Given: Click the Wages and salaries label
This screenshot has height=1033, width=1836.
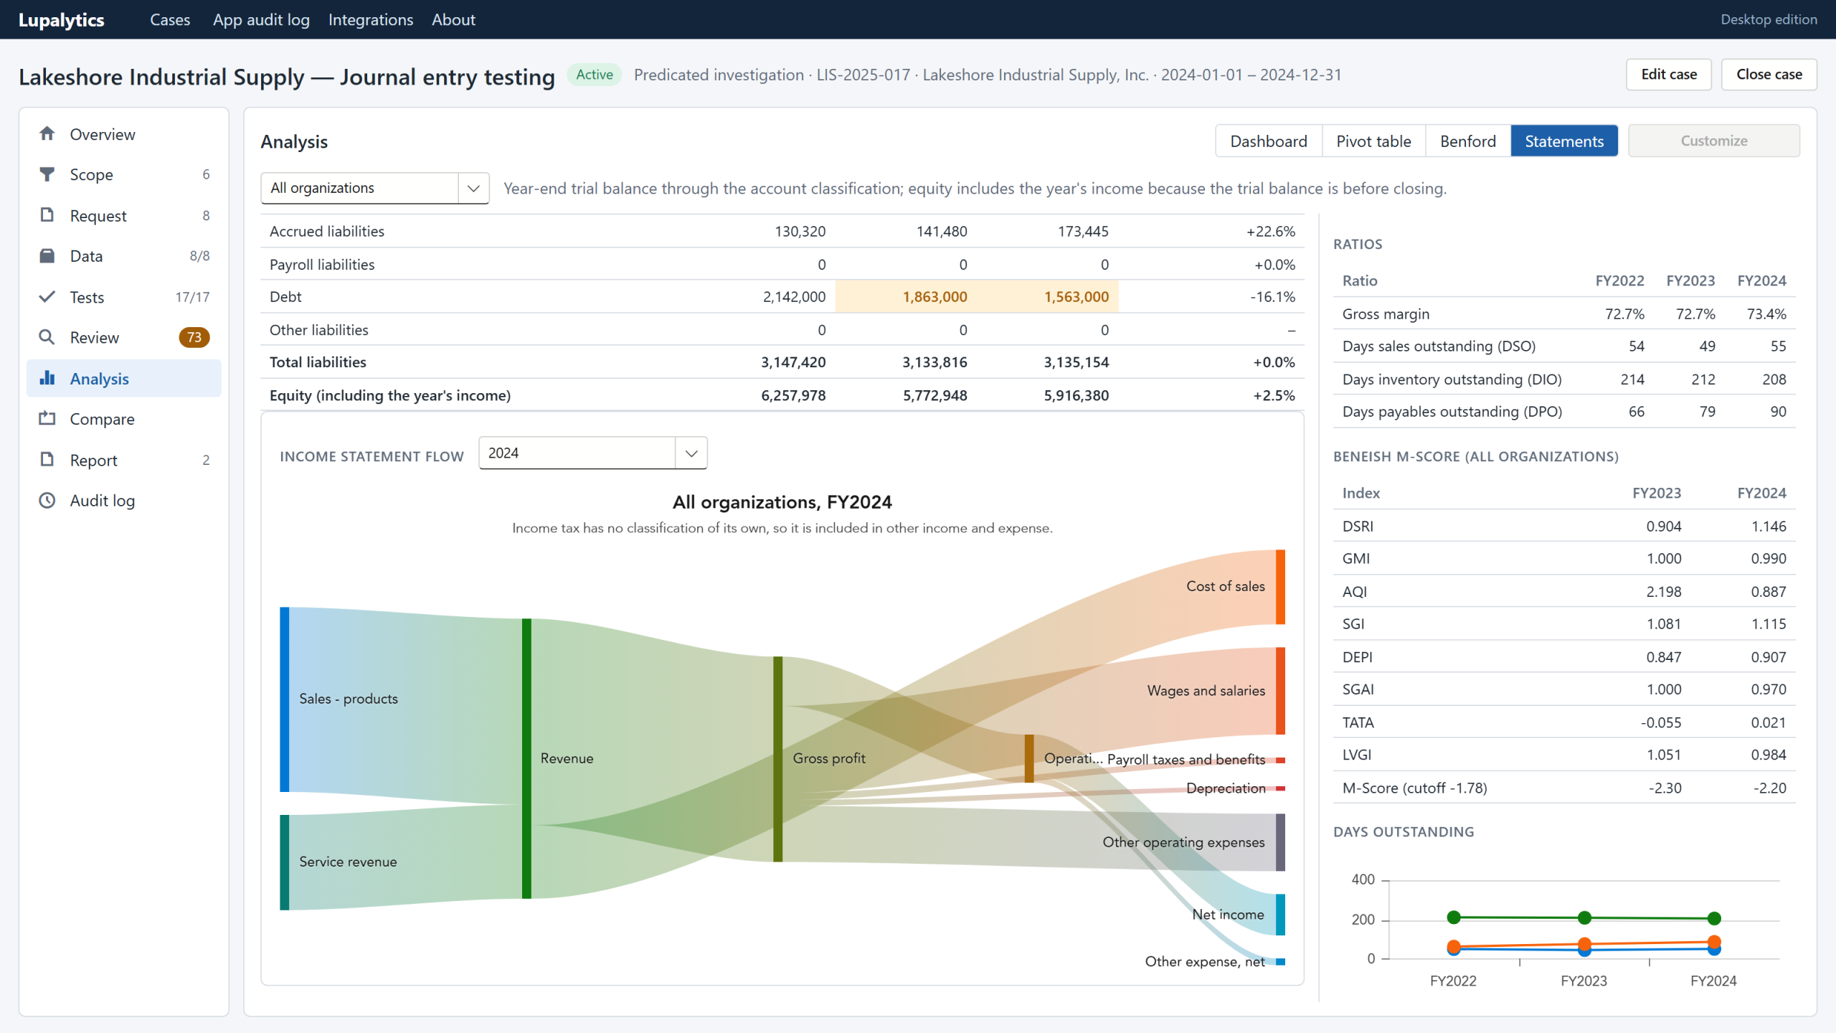Looking at the screenshot, I should pos(1206,691).
